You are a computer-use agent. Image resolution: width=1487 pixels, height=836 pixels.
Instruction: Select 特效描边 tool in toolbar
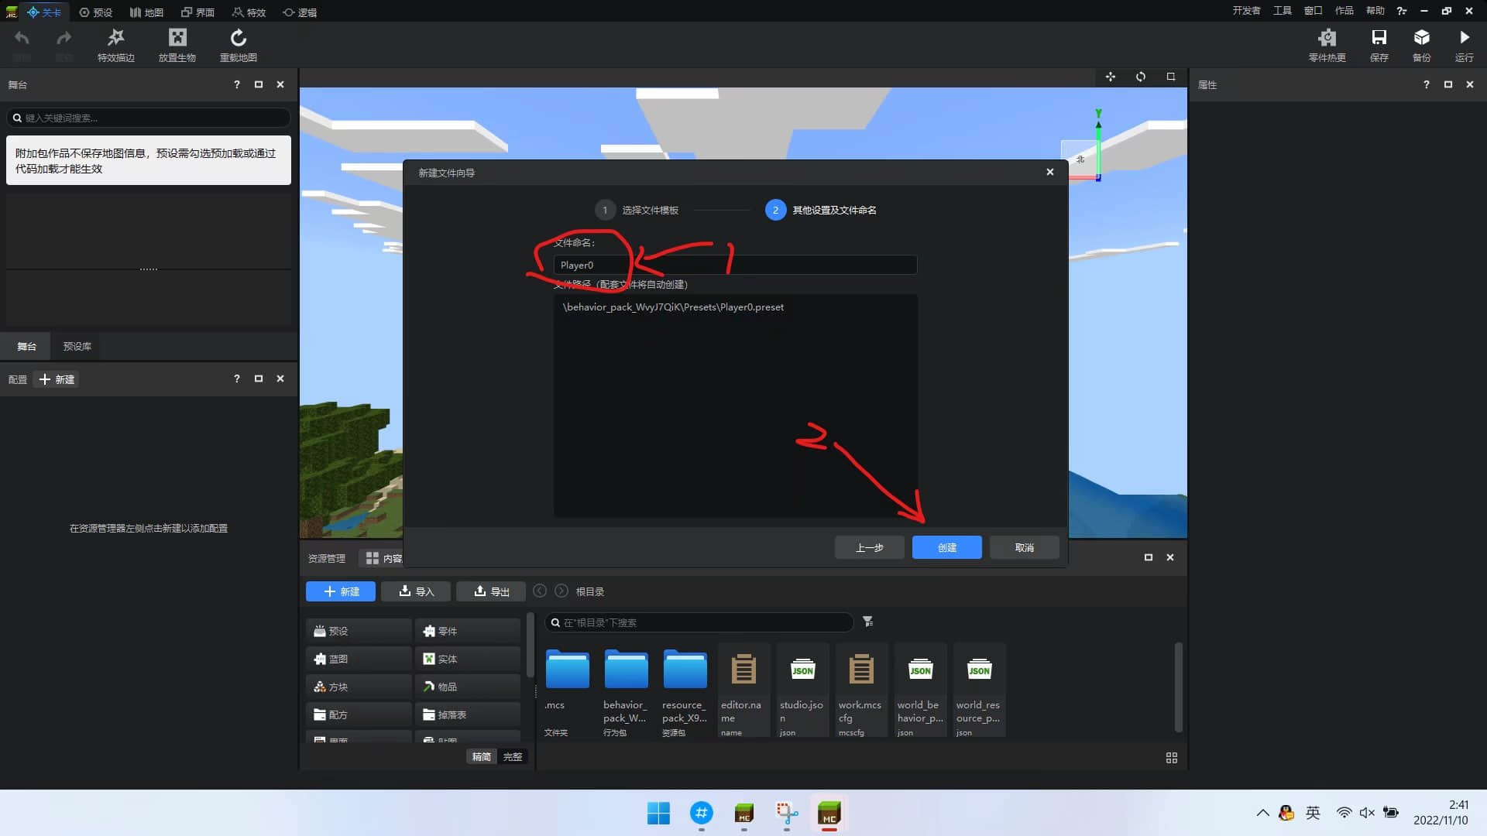(x=116, y=45)
